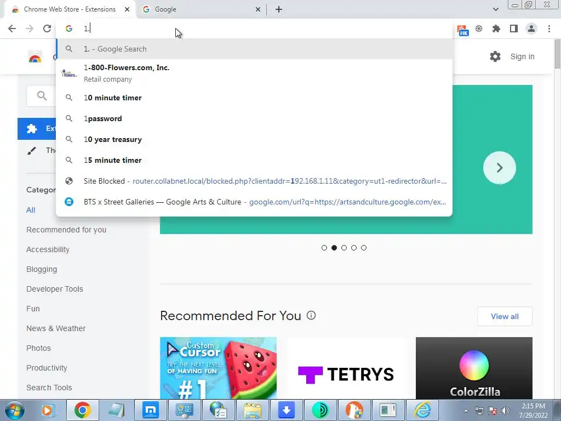Open the Extensions puzzle menu
Screen dimensions: 561x421
tap(496, 29)
